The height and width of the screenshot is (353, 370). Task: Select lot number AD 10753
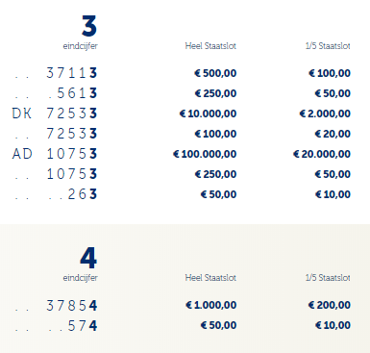click(x=55, y=154)
